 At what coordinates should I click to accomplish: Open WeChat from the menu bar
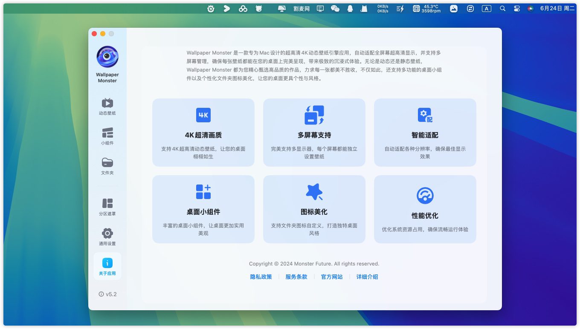(335, 9)
